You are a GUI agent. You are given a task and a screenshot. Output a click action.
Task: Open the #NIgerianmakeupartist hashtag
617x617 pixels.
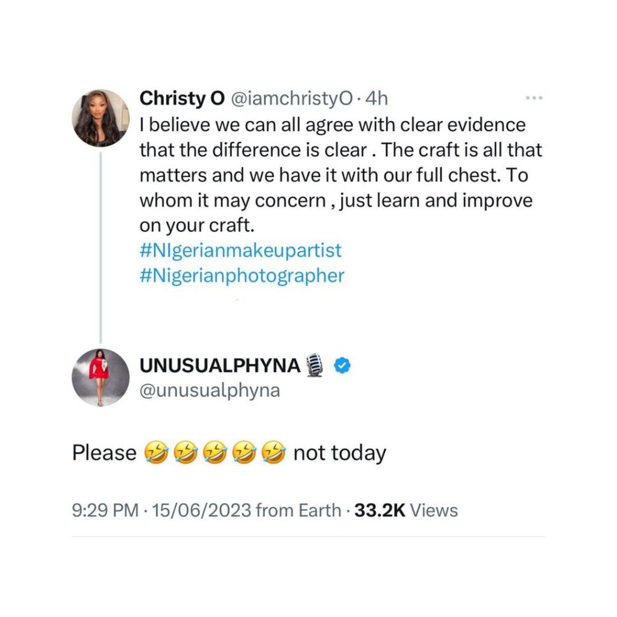click(240, 249)
